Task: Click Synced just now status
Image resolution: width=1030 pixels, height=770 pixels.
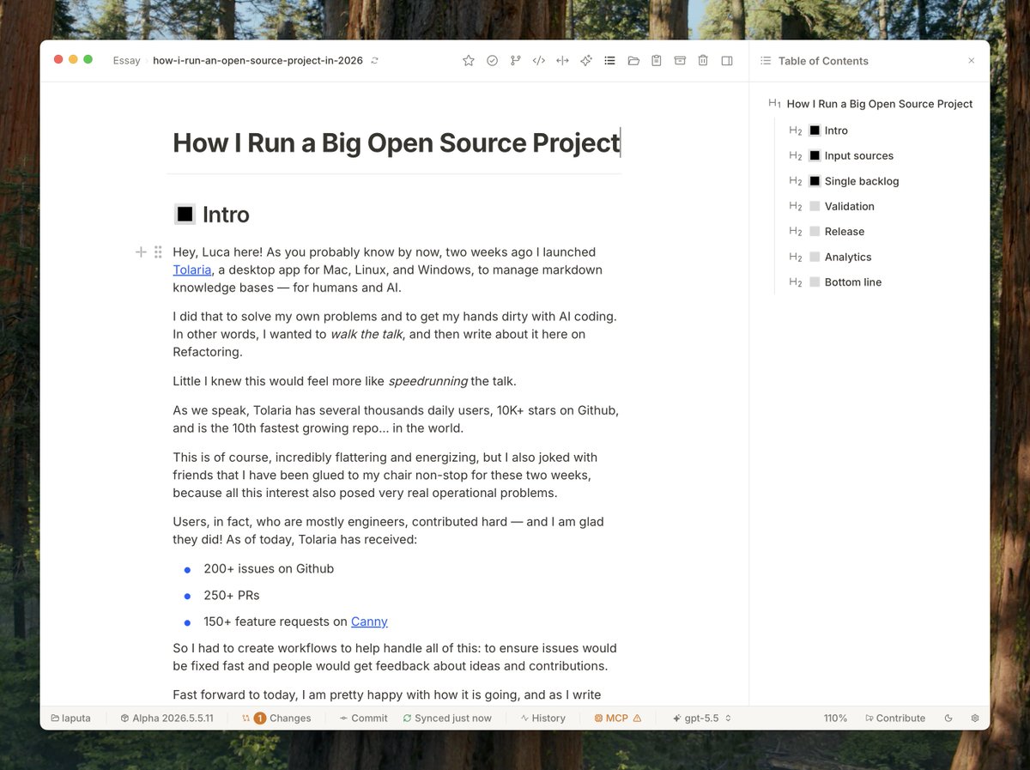Action: [447, 718]
